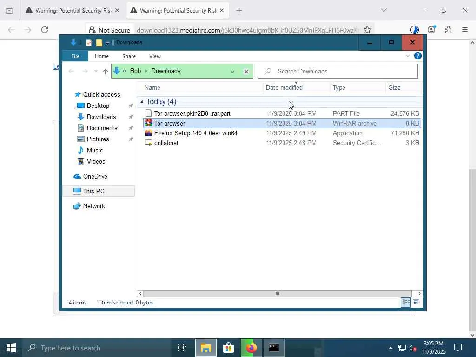Open Downloads in the navigation pane
Screen dimensions: 476x357
(97, 117)
